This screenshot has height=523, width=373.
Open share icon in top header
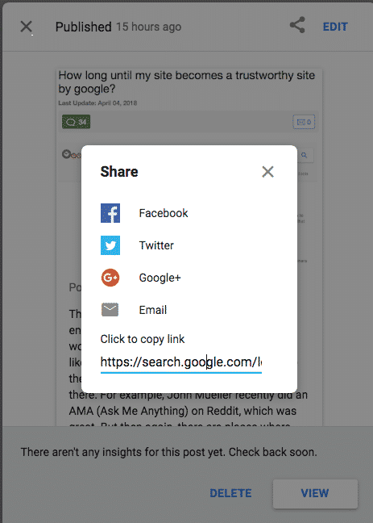[297, 25]
